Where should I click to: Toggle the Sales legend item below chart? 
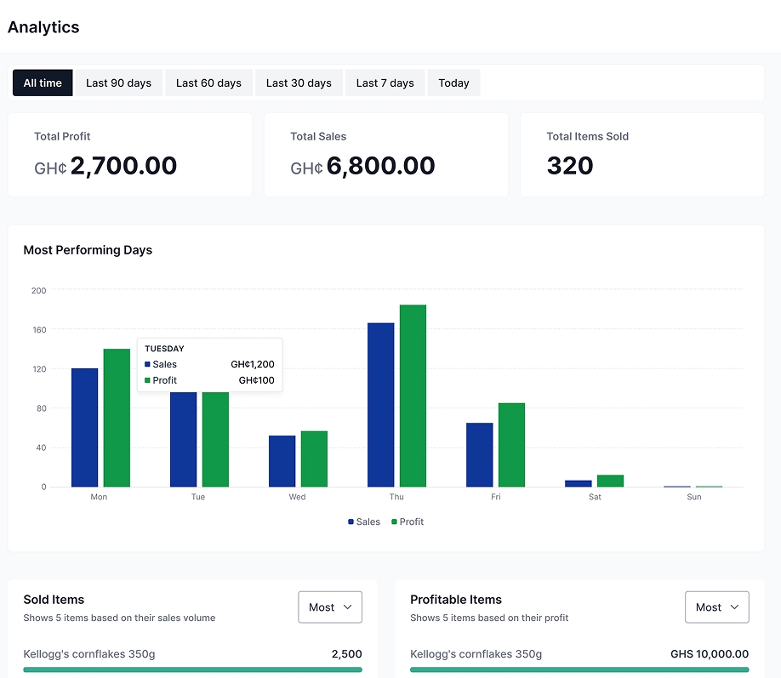[363, 521]
